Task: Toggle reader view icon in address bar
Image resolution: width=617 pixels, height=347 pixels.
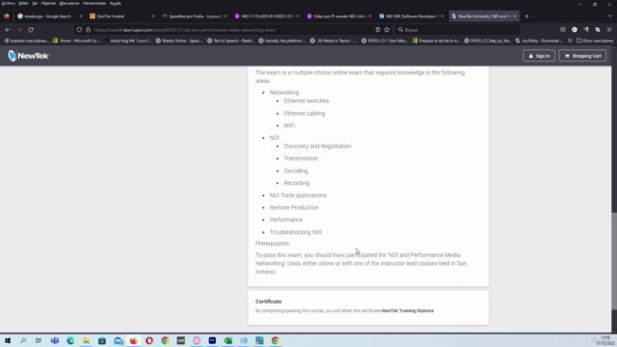Action: tap(377, 30)
